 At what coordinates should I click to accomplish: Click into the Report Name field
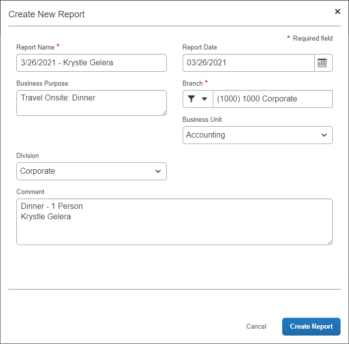click(x=92, y=63)
